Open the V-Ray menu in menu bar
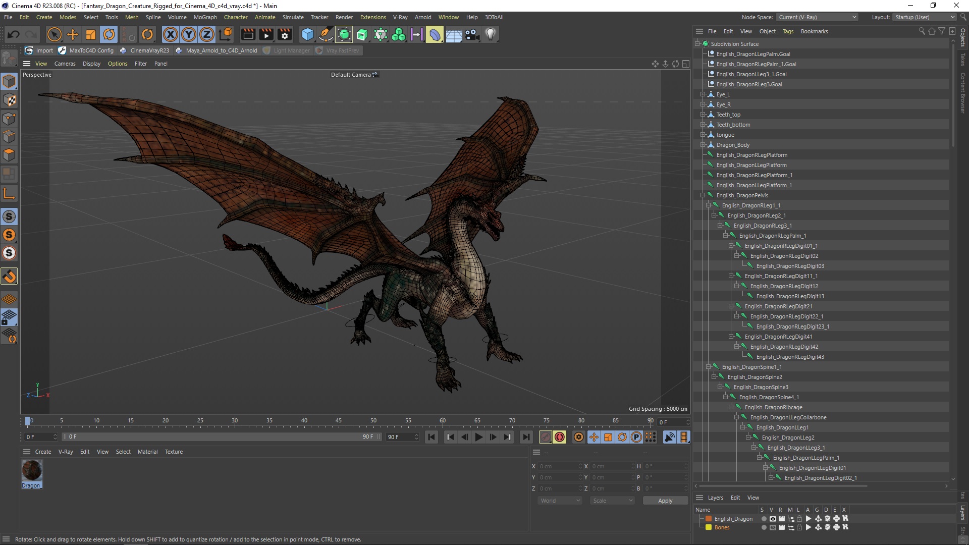This screenshot has height=545, width=969. tap(400, 17)
